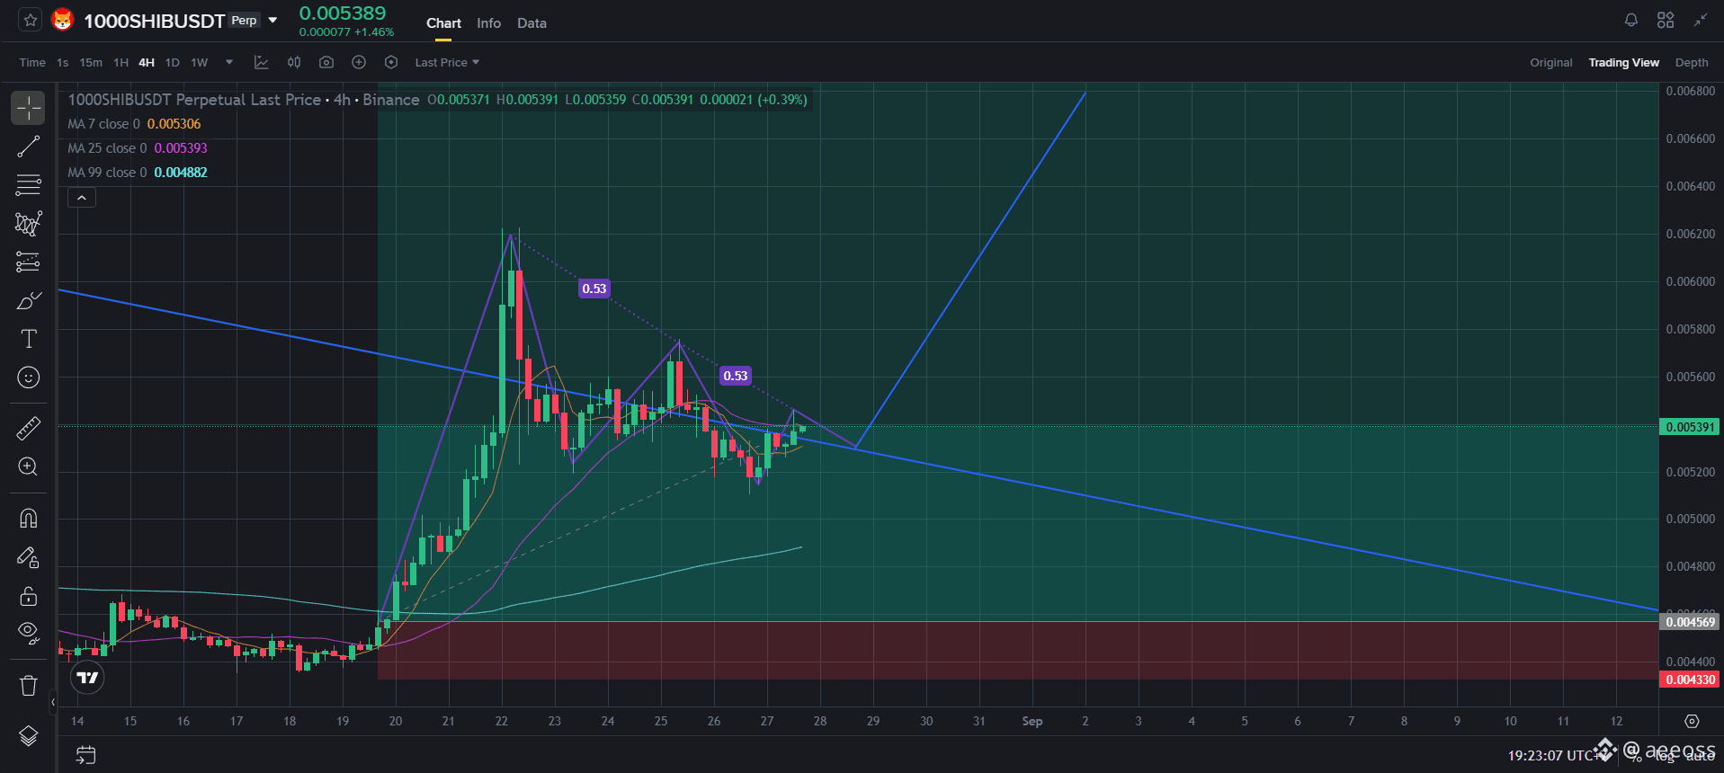Select the upper 0.53 trend label
Viewport: 1724px width, 773px height.
pyautogui.click(x=594, y=289)
